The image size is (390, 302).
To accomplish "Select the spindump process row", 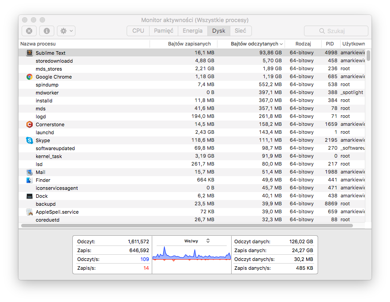I will pyautogui.click(x=192, y=85).
